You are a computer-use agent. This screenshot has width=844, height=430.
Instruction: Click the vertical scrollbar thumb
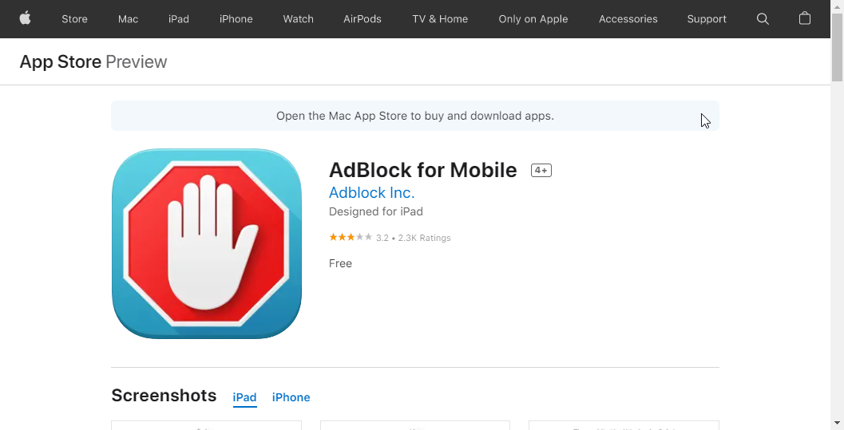837,47
